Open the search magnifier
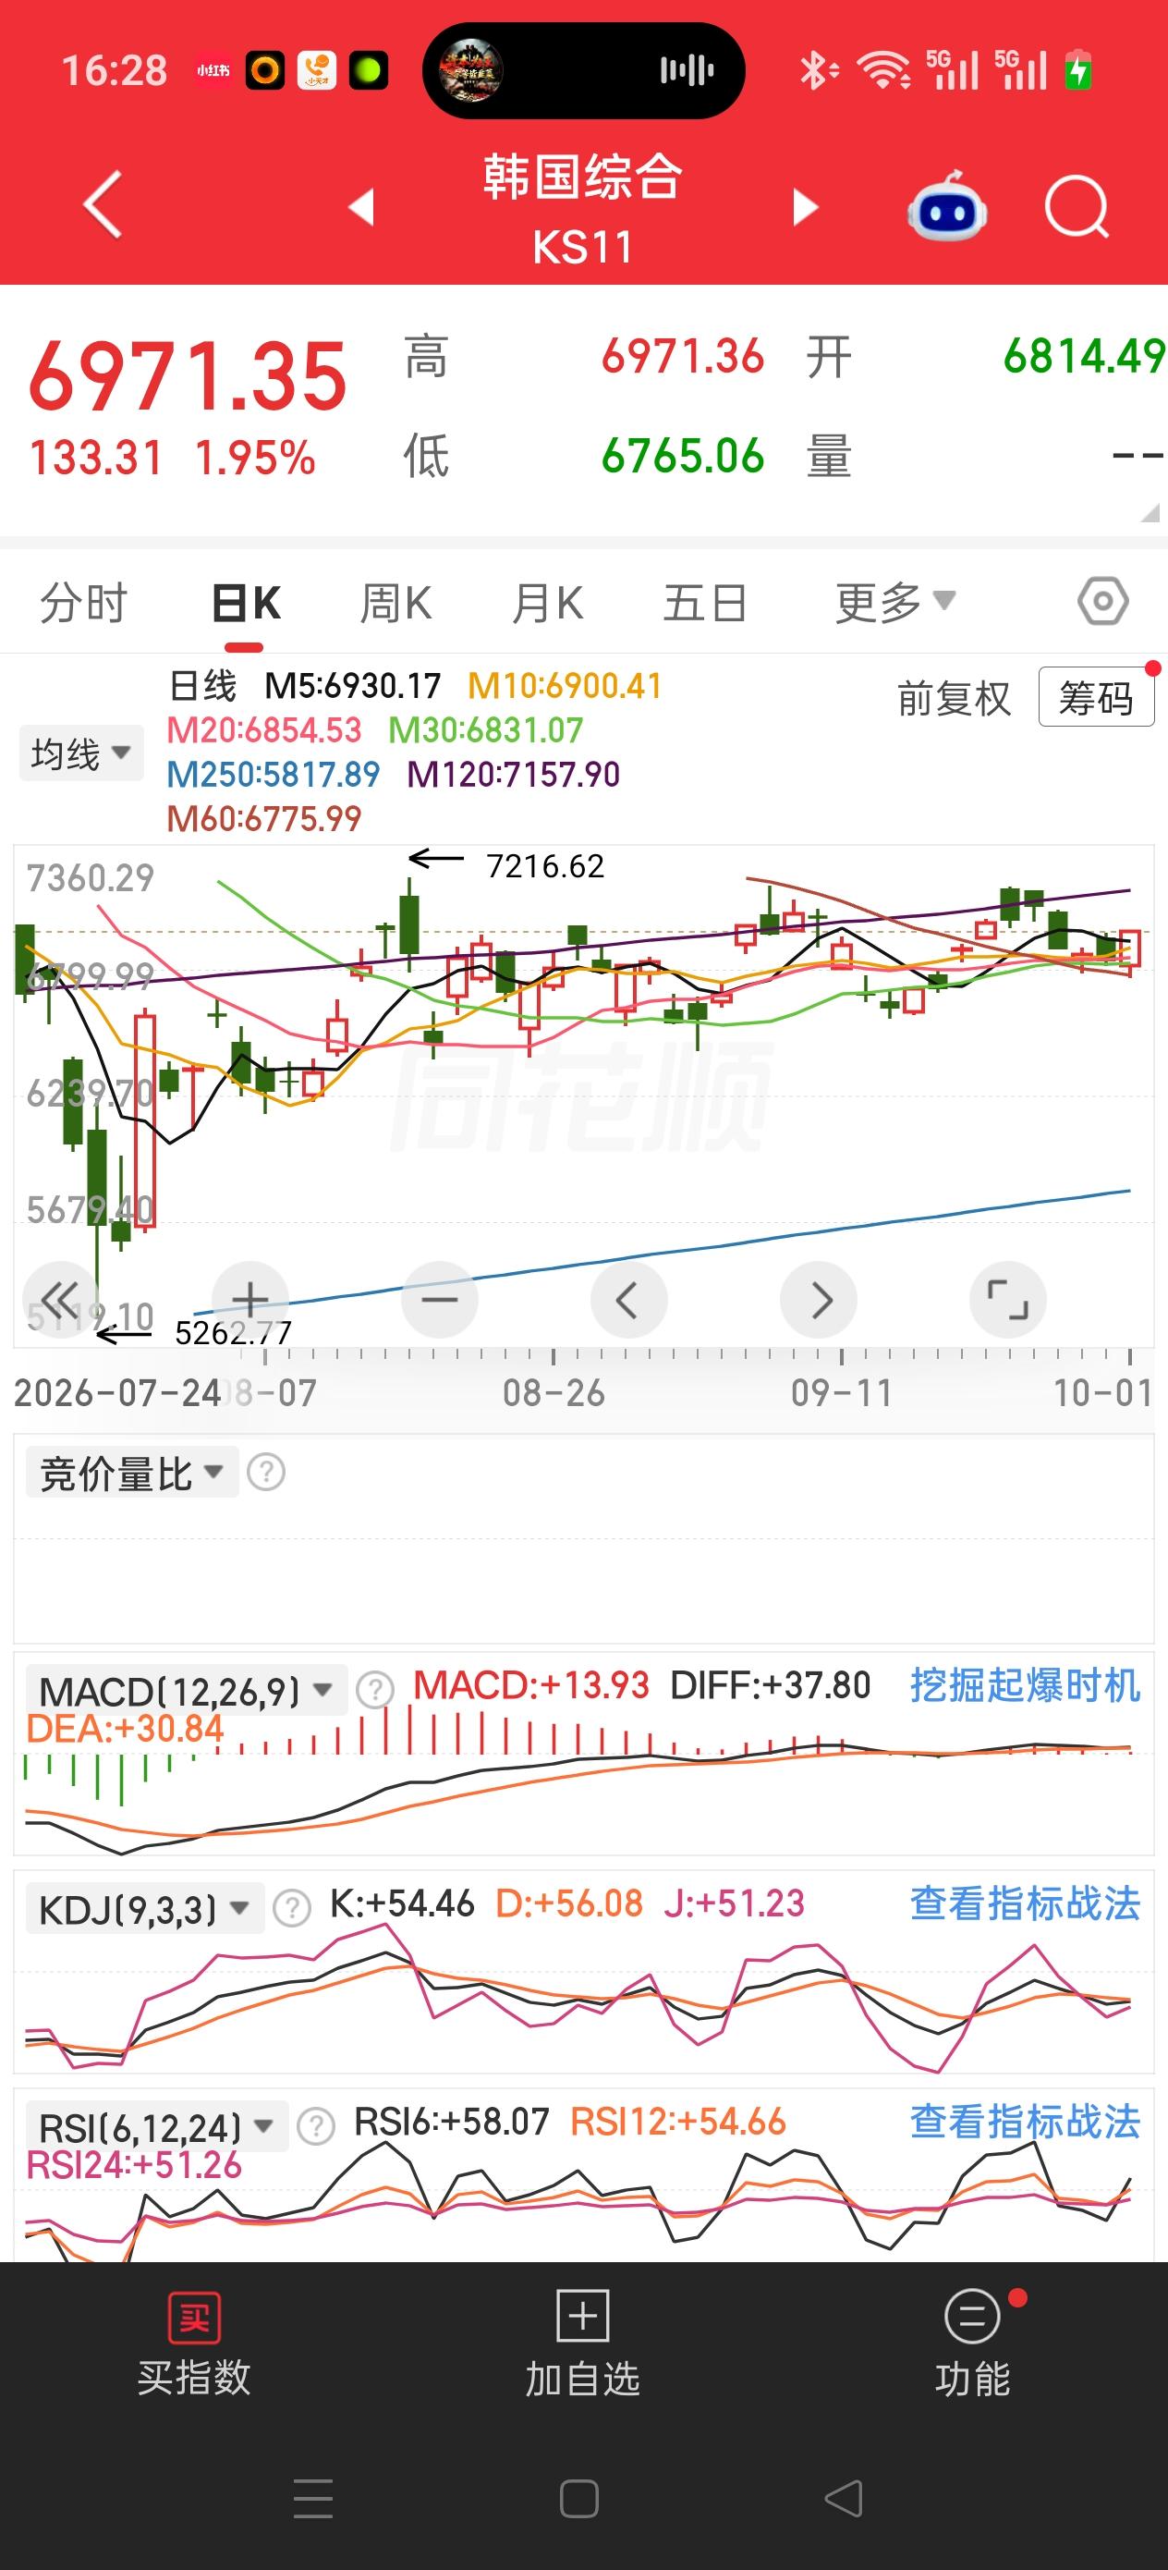The width and height of the screenshot is (1168, 2570). [x=1077, y=206]
